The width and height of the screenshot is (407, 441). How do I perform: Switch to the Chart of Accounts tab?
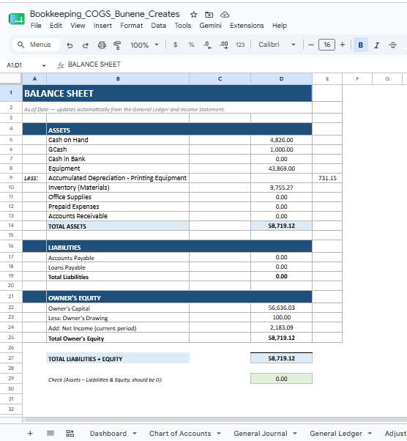click(180, 434)
